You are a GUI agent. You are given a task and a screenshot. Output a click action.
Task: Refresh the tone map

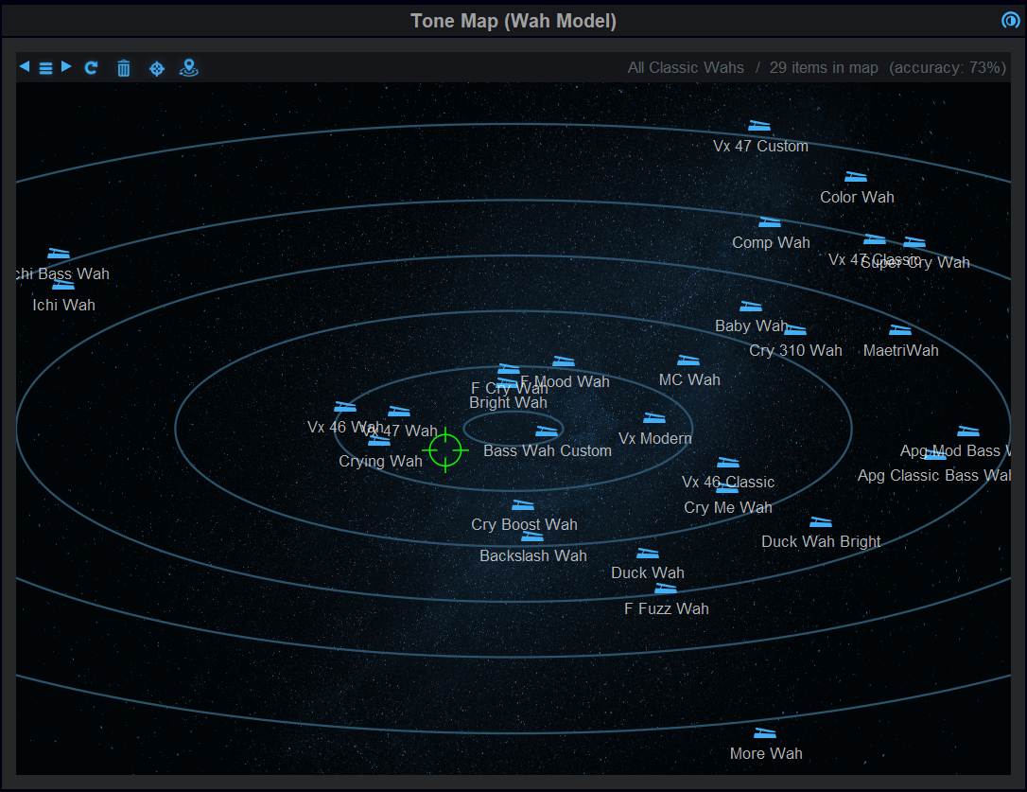(x=92, y=68)
